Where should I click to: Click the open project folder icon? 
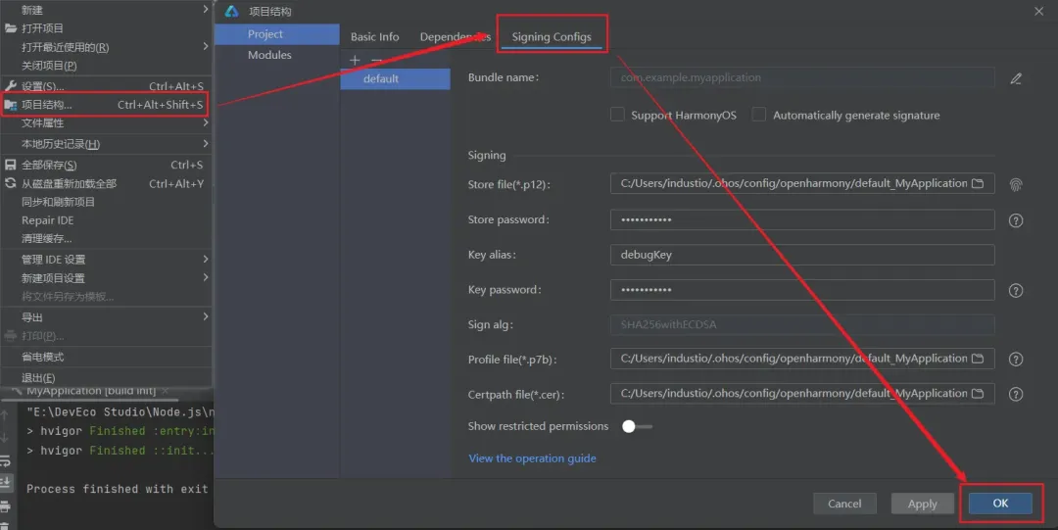[10, 28]
